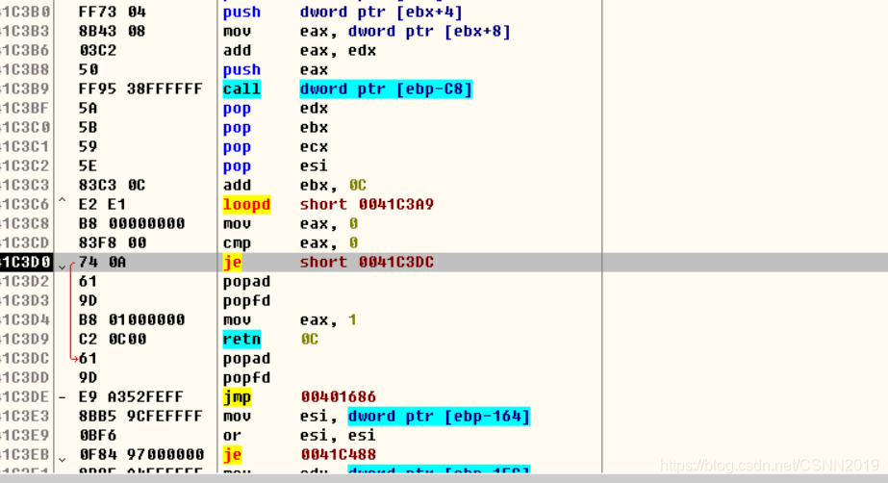888x483 pixels.
Task: Click hex bytes FF73 04
Action: [113, 12]
